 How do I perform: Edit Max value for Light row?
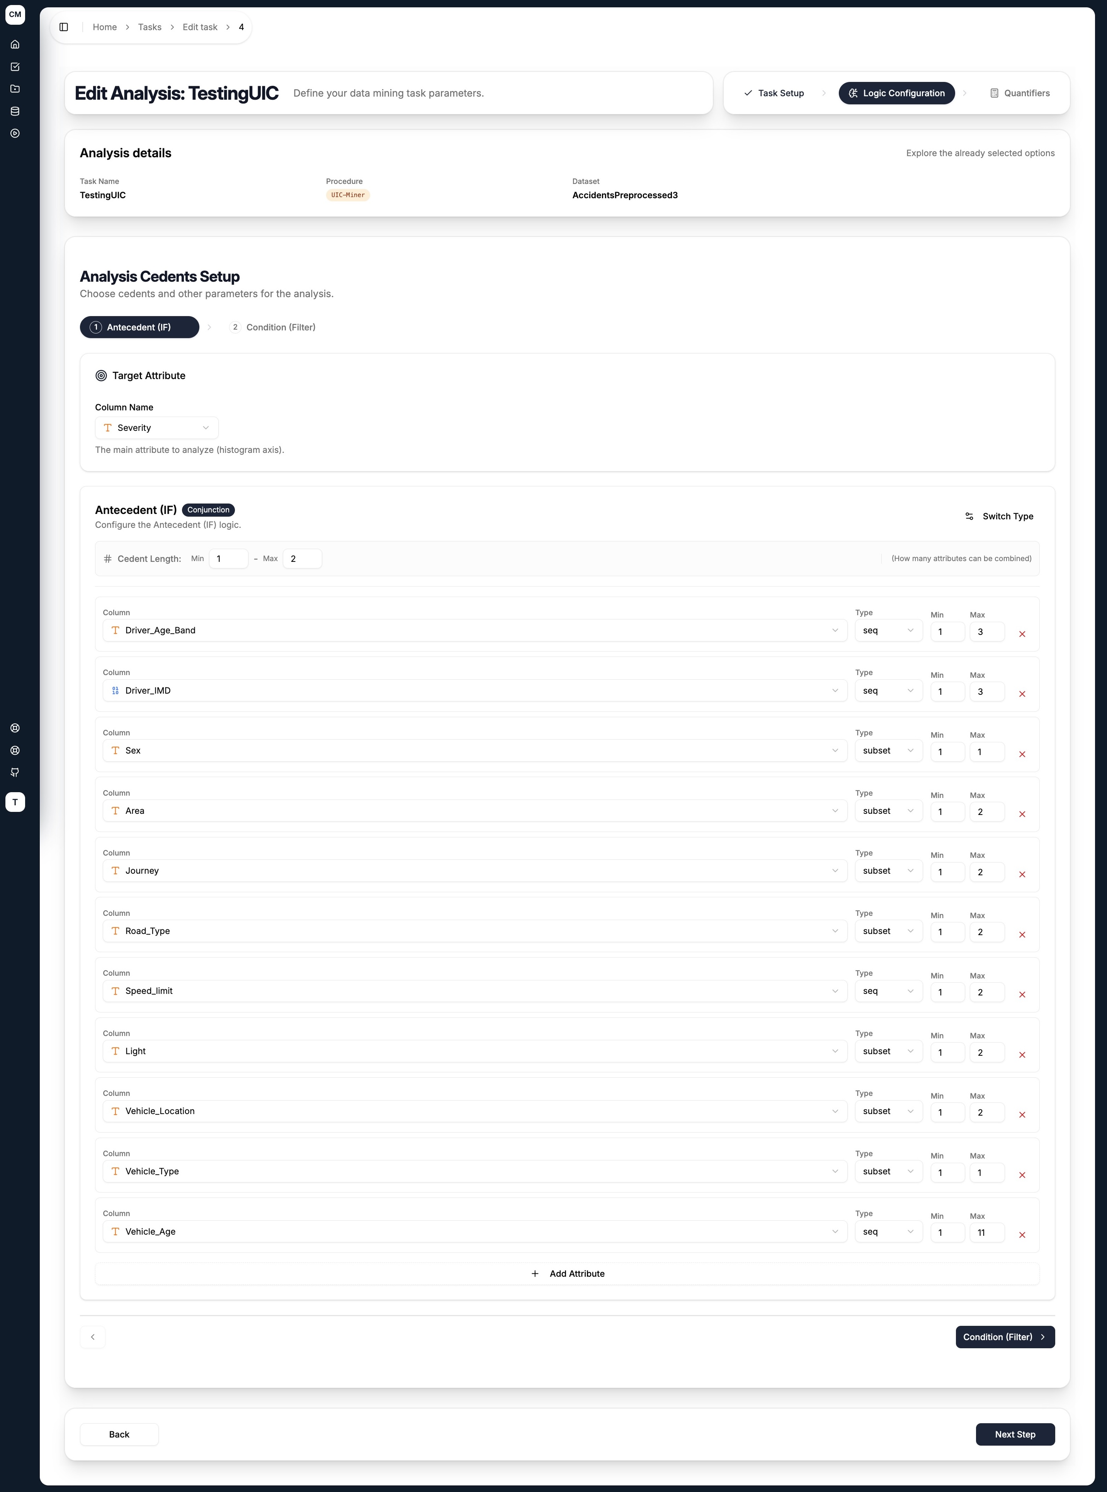[987, 1053]
